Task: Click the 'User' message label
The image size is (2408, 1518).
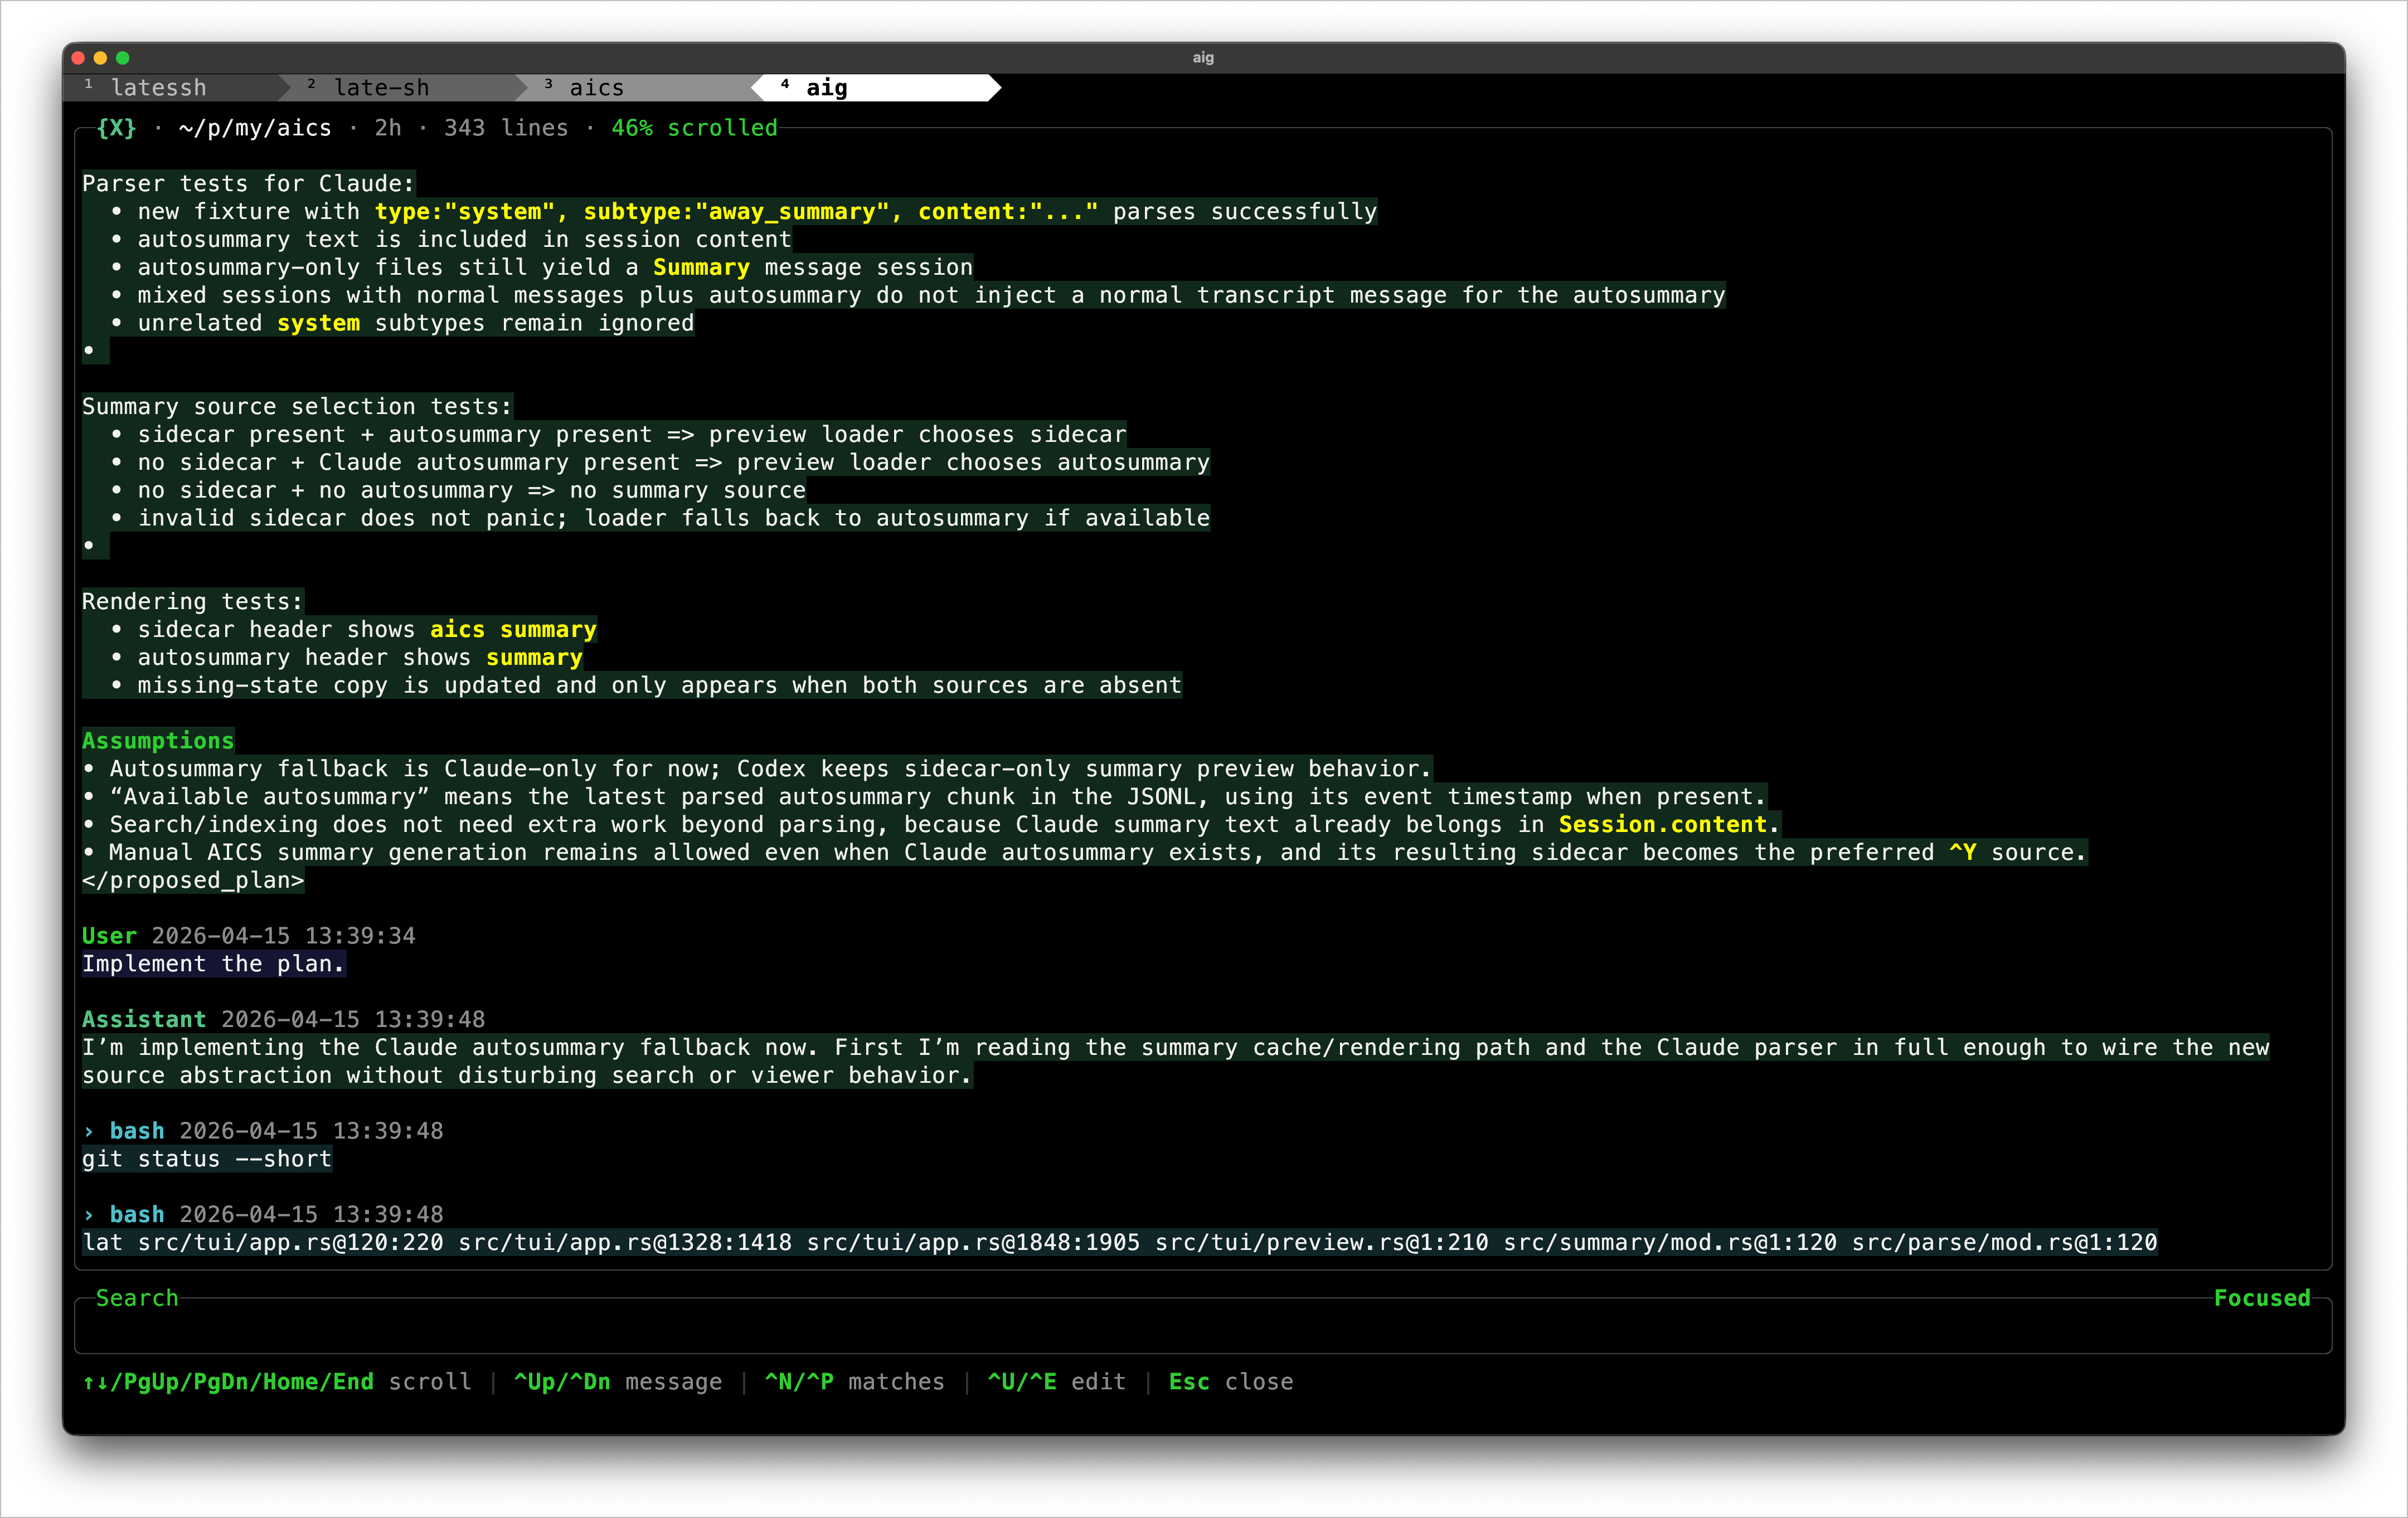Action: click(x=109, y=936)
